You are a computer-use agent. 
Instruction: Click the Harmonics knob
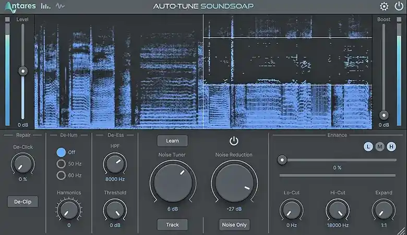point(69,210)
